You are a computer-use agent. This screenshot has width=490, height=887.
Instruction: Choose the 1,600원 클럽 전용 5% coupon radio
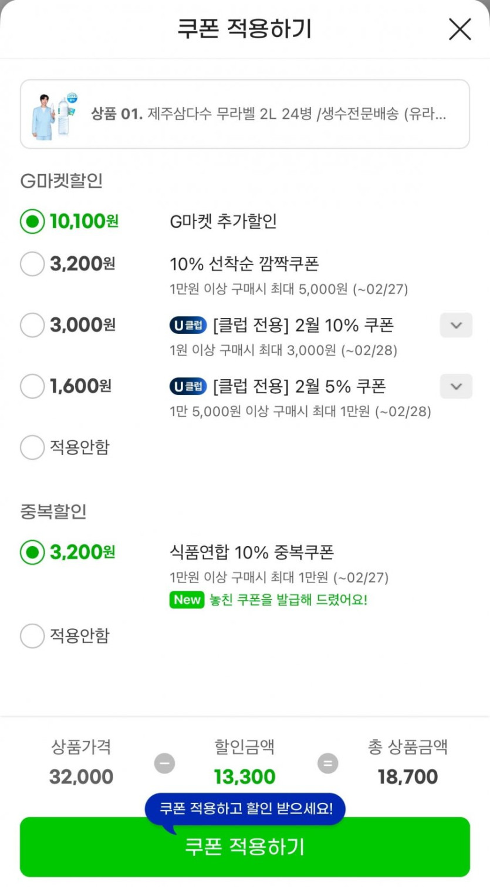pos(32,386)
